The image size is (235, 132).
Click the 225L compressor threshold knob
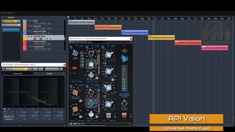tap(91, 92)
